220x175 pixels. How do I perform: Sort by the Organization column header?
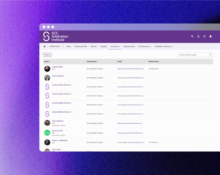pos(92,61)
